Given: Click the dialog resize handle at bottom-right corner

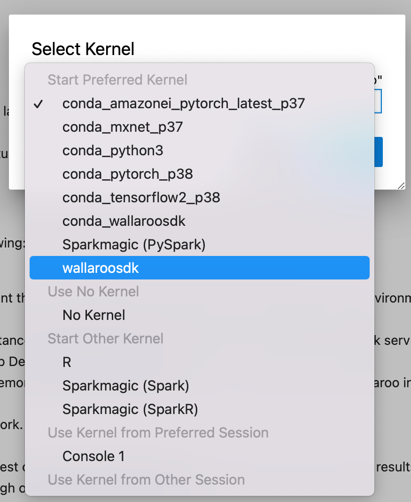Looking at the screenshot, I should pyautogui.click(x=401, y=186).
